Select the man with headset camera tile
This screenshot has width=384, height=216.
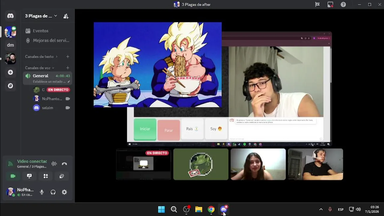[315, 164]
